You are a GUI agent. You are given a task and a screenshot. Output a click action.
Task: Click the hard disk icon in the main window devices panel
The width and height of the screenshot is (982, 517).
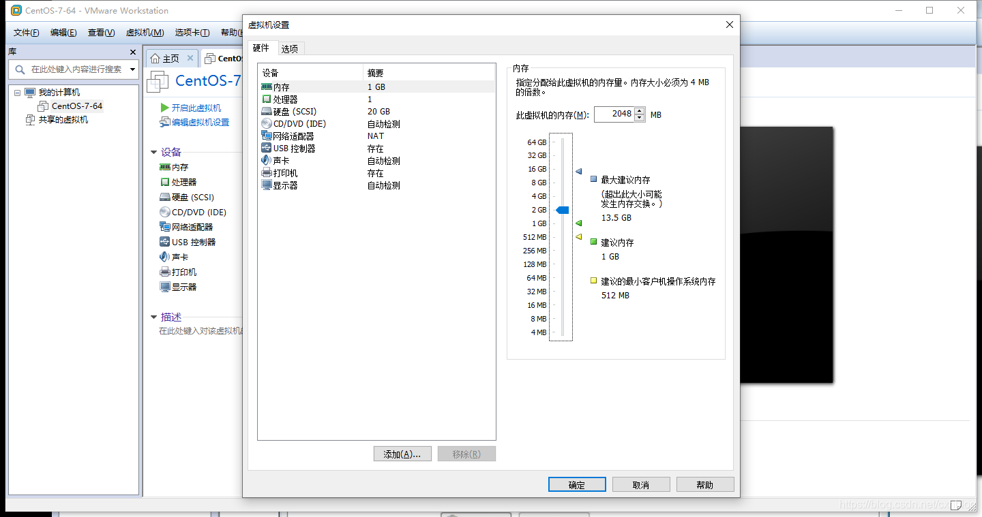[164, 197]
